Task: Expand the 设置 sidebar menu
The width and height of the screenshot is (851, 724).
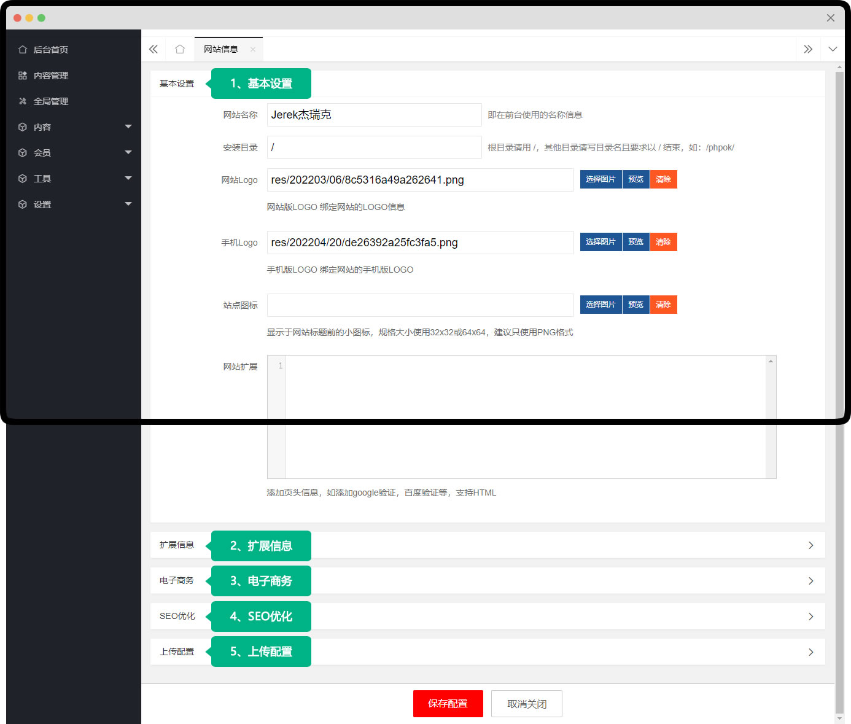Action: pyautogui.click(x=74, y=204)
